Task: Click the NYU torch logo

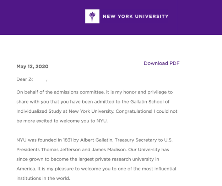Action: coord(92,16)
